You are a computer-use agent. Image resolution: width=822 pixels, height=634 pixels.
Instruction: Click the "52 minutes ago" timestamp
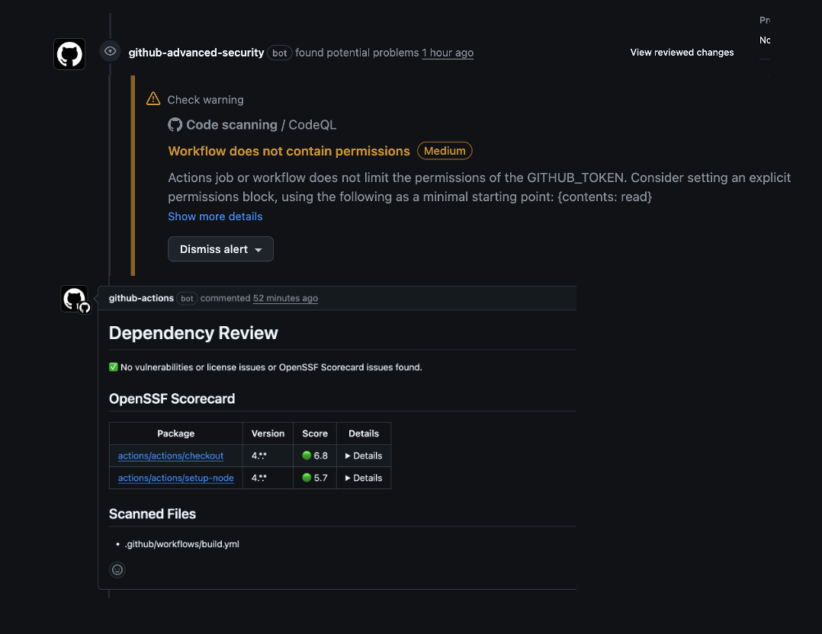coord(285,298)
